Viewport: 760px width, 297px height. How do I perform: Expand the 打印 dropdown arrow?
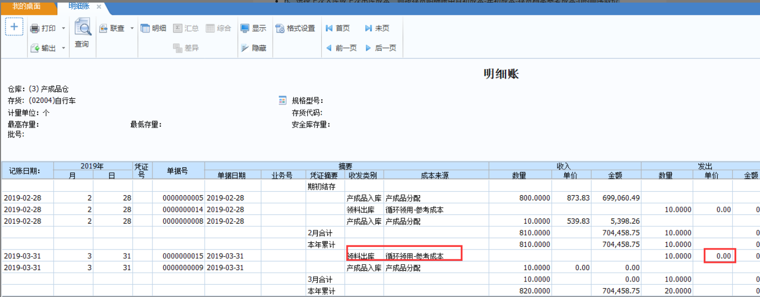tap(64, 28)
